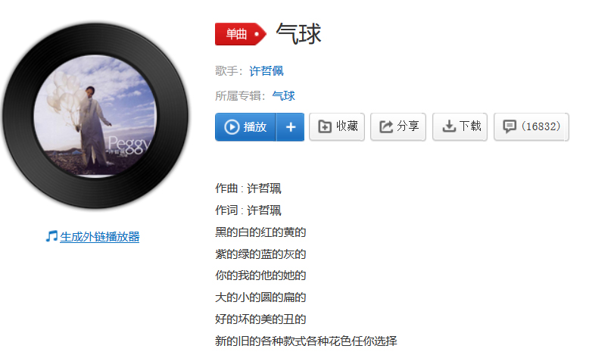Click the 分享 share arrow icon
This screenshot has height=355, width=611.
click(x=386, y=126)
